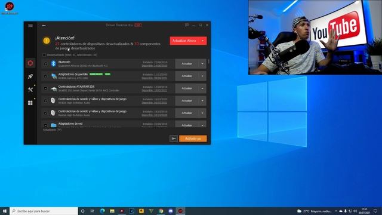Go back using the arrow icon
Screen dimensions: 382x215
[x=44, y=25]
